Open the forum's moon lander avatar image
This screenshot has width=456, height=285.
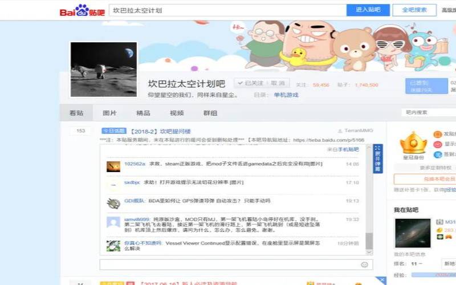pos(104,69)
